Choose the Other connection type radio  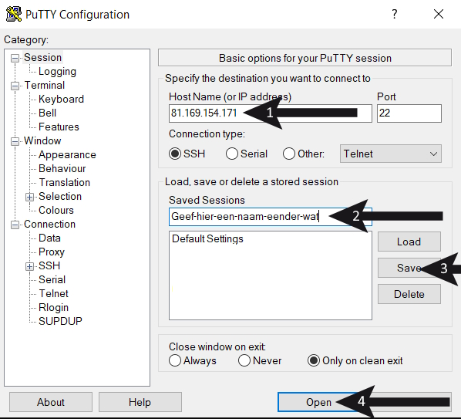pos(289,154)
